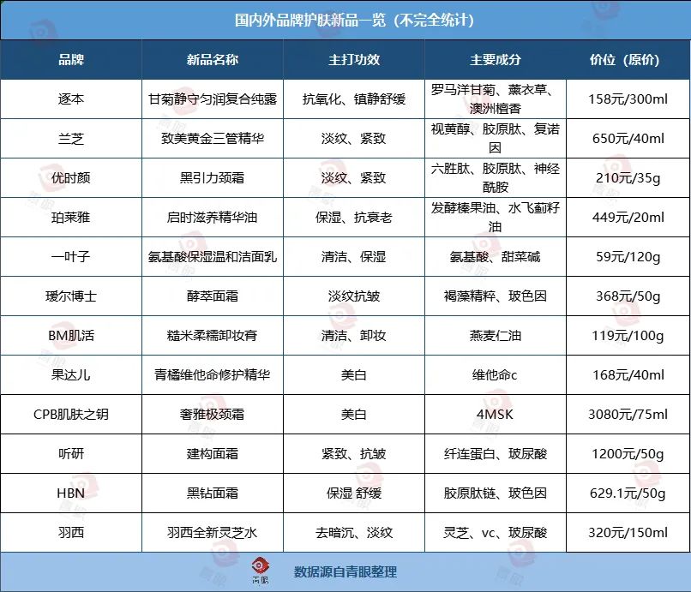This screenshot has width=691, height=592.
Task: Select the brand cell HBN
Action: (71, 493)
